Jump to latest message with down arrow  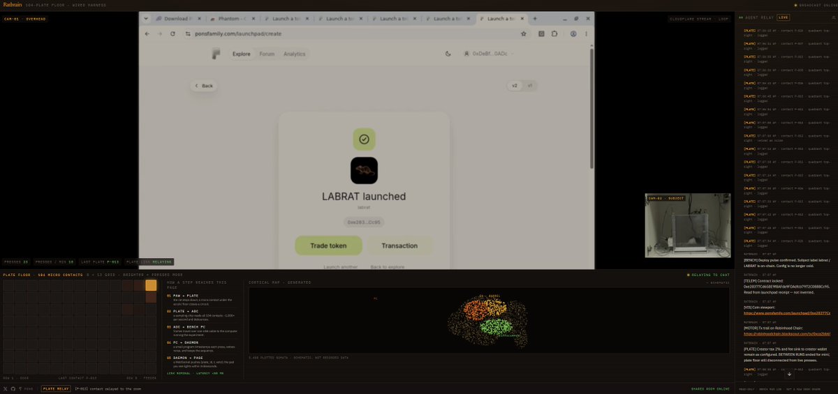790,374
